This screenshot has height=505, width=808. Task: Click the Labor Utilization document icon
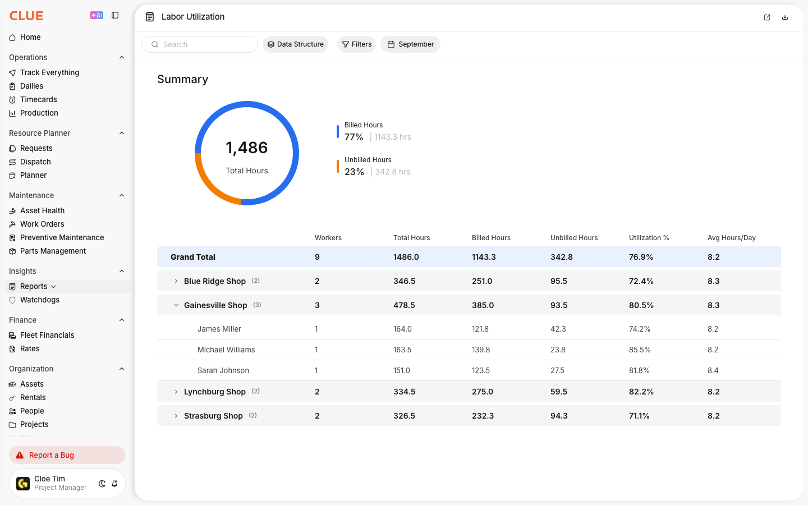(x=150, y=17)
